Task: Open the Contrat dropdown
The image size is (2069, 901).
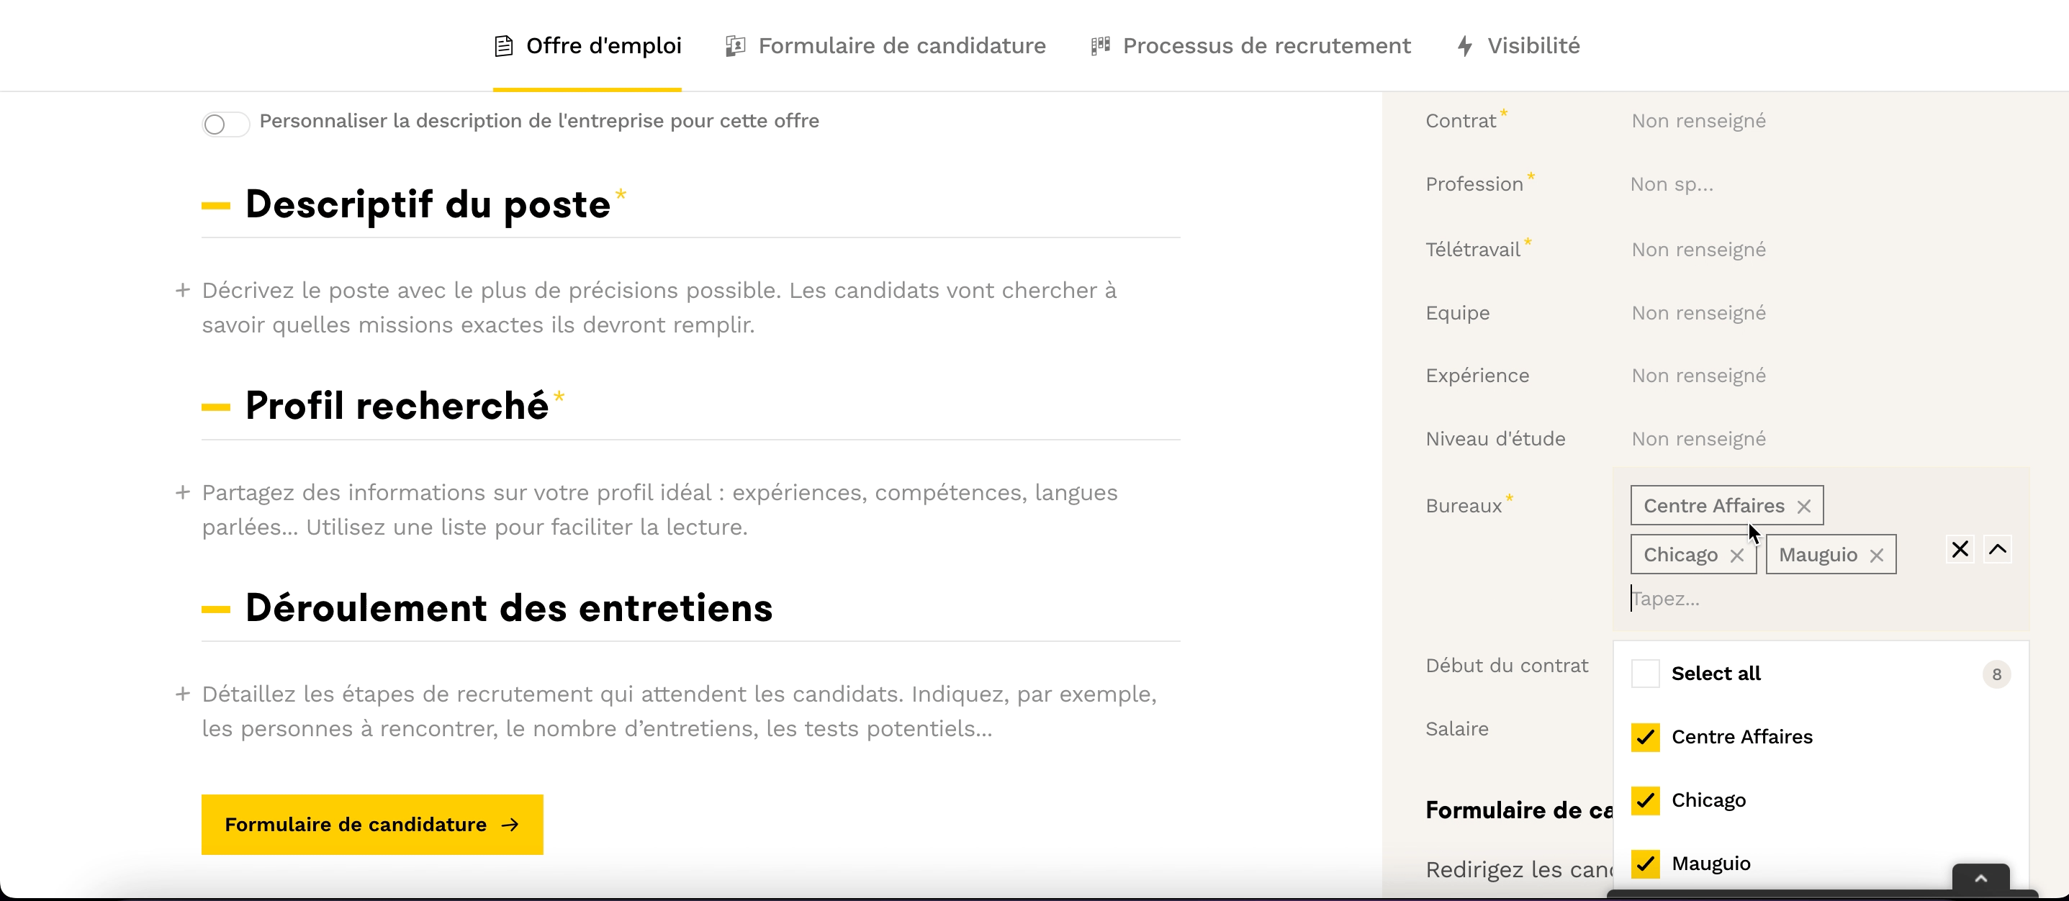Action: point(1698,121)
